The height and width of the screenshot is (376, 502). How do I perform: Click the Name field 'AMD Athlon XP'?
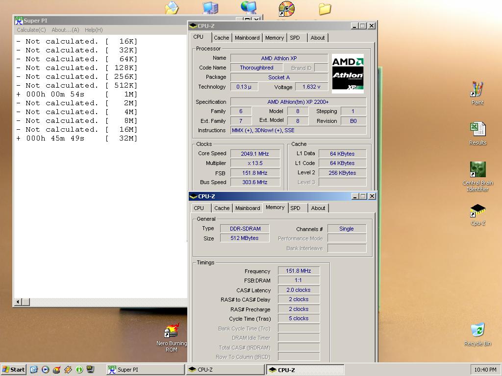coord(279,58)
